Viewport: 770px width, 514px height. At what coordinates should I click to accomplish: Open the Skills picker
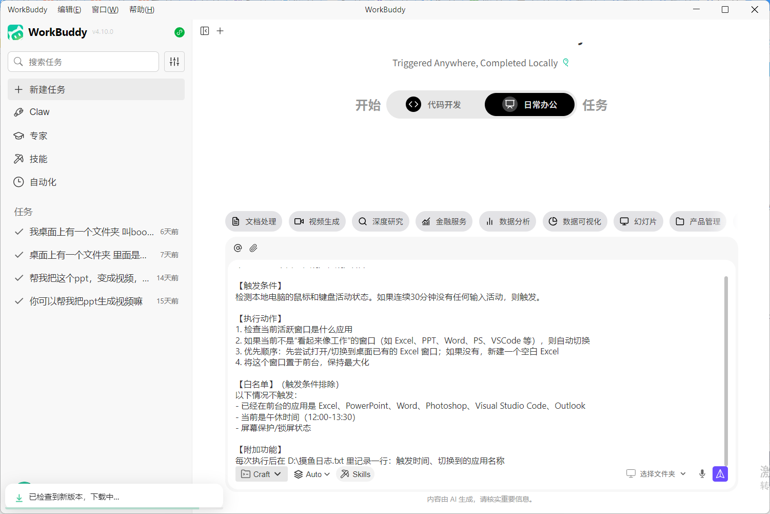pos(356,474)
